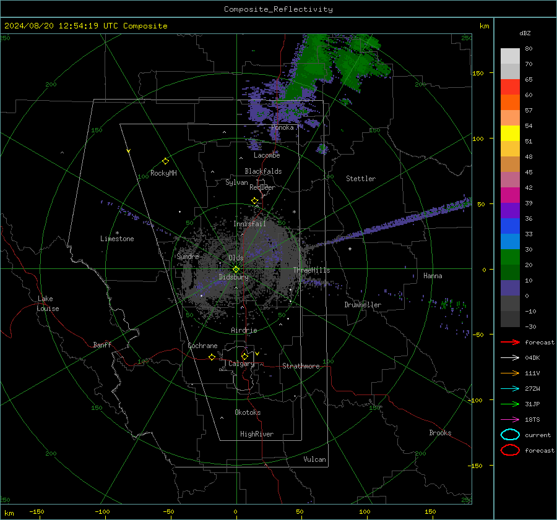Click the Hanna town label
This screenshot has width=557, height=520.
click(433, 276)
